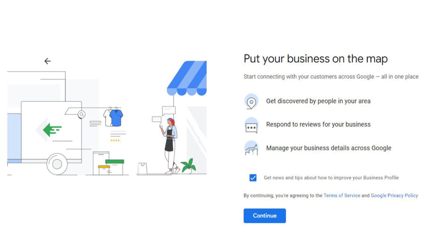Open the Terms of Service link

342,195
